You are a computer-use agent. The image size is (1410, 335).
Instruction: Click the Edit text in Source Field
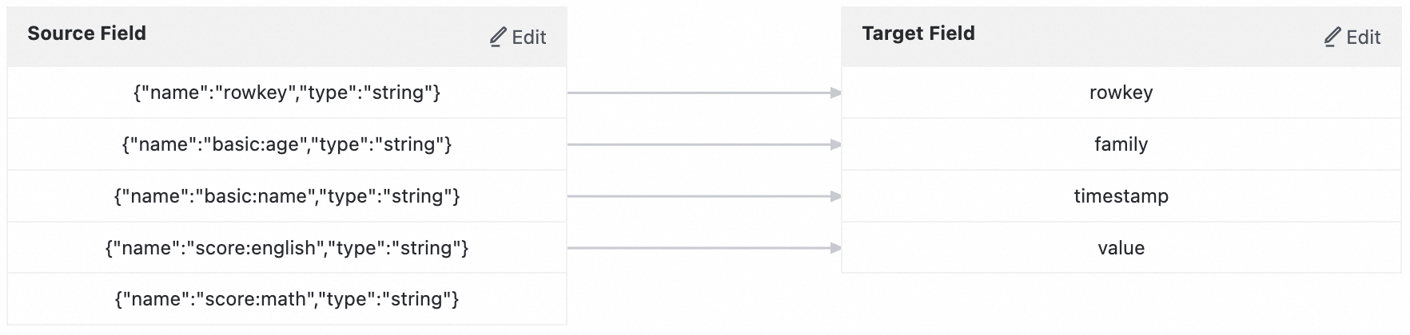[528, 37]
